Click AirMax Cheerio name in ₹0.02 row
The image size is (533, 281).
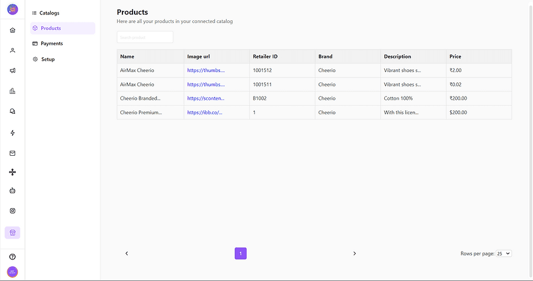(x=137, y=85)
